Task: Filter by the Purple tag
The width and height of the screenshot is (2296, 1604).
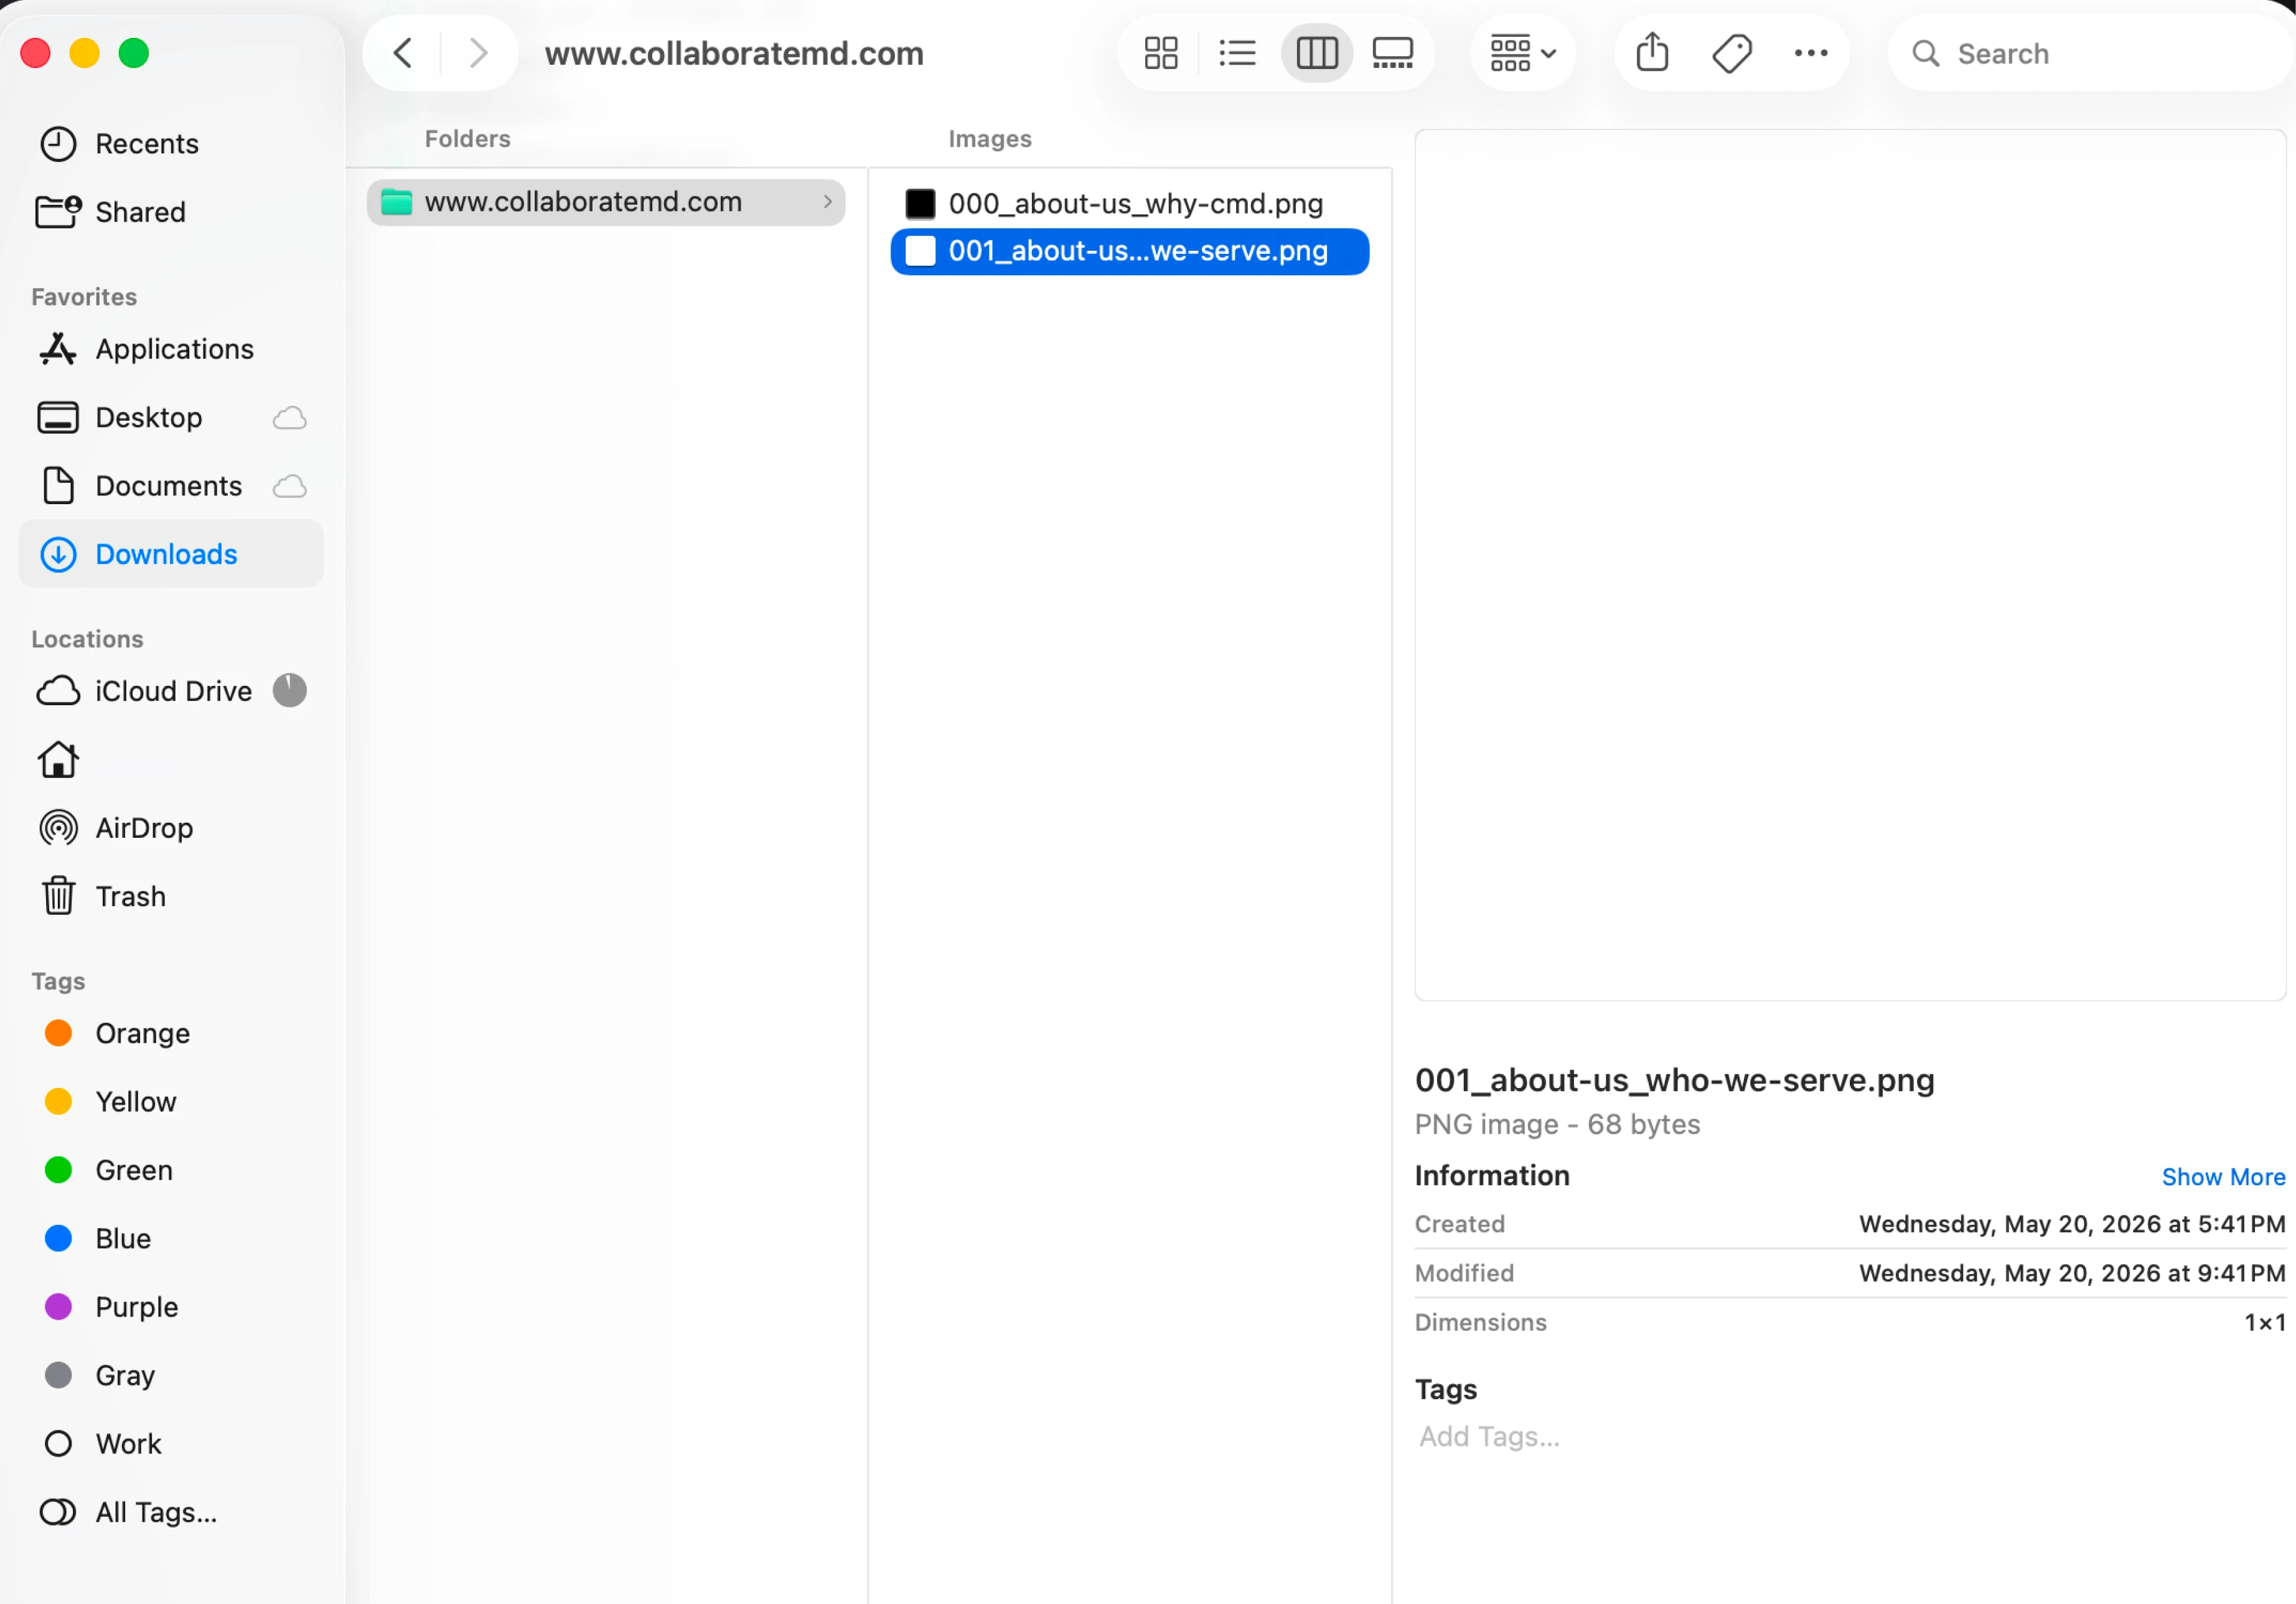Action: click(170, 1307)
